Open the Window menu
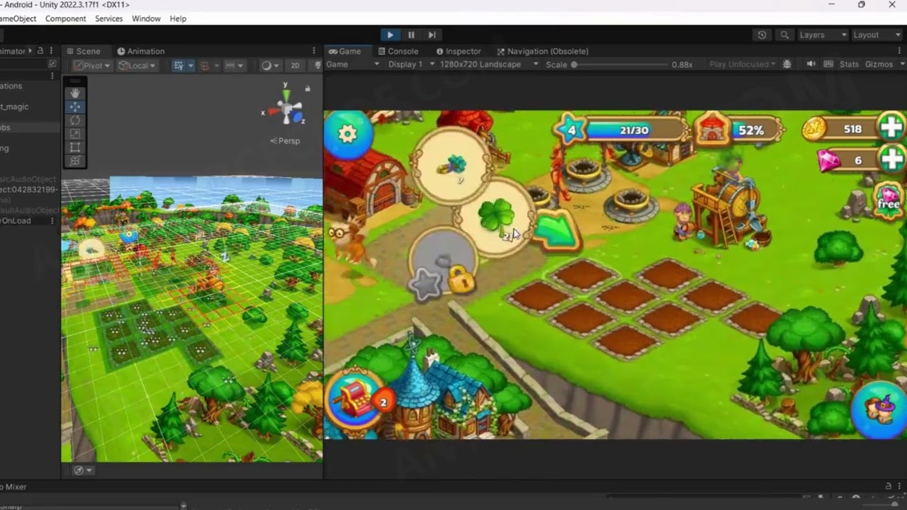 click(146, 19)
